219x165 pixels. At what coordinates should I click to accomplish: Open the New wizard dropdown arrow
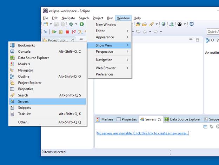(51, 24)
